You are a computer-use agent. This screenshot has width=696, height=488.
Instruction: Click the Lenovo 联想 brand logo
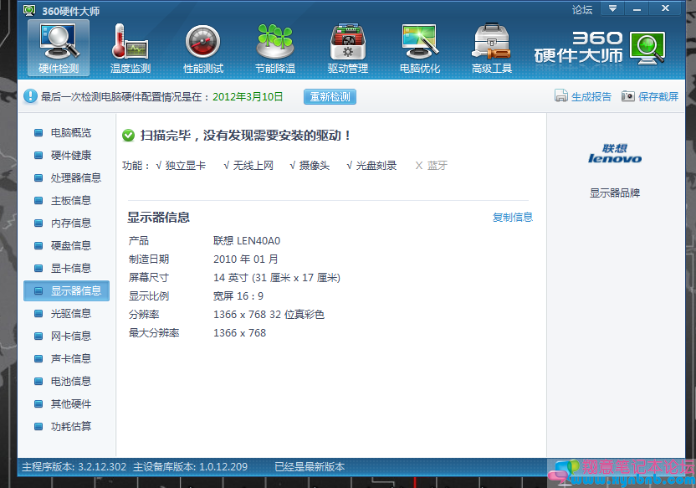615,154
